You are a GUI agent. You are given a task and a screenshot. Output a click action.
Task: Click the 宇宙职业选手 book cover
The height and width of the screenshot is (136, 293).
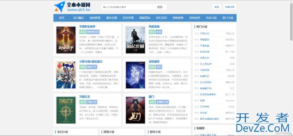(x=66, y=40)
